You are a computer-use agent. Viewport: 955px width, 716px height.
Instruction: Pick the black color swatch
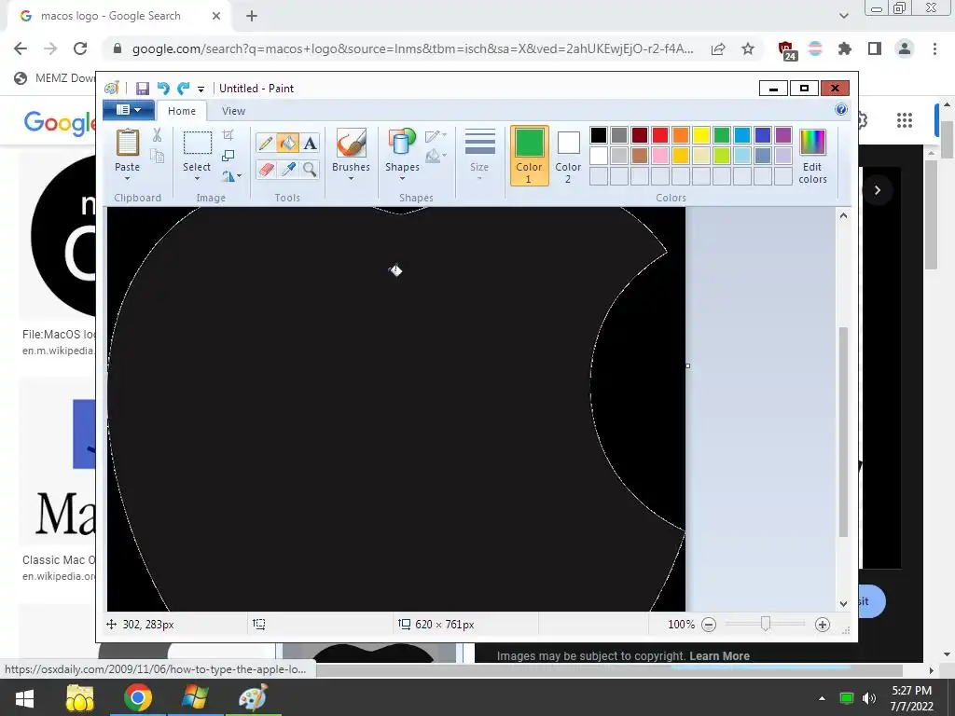[599, 135]
